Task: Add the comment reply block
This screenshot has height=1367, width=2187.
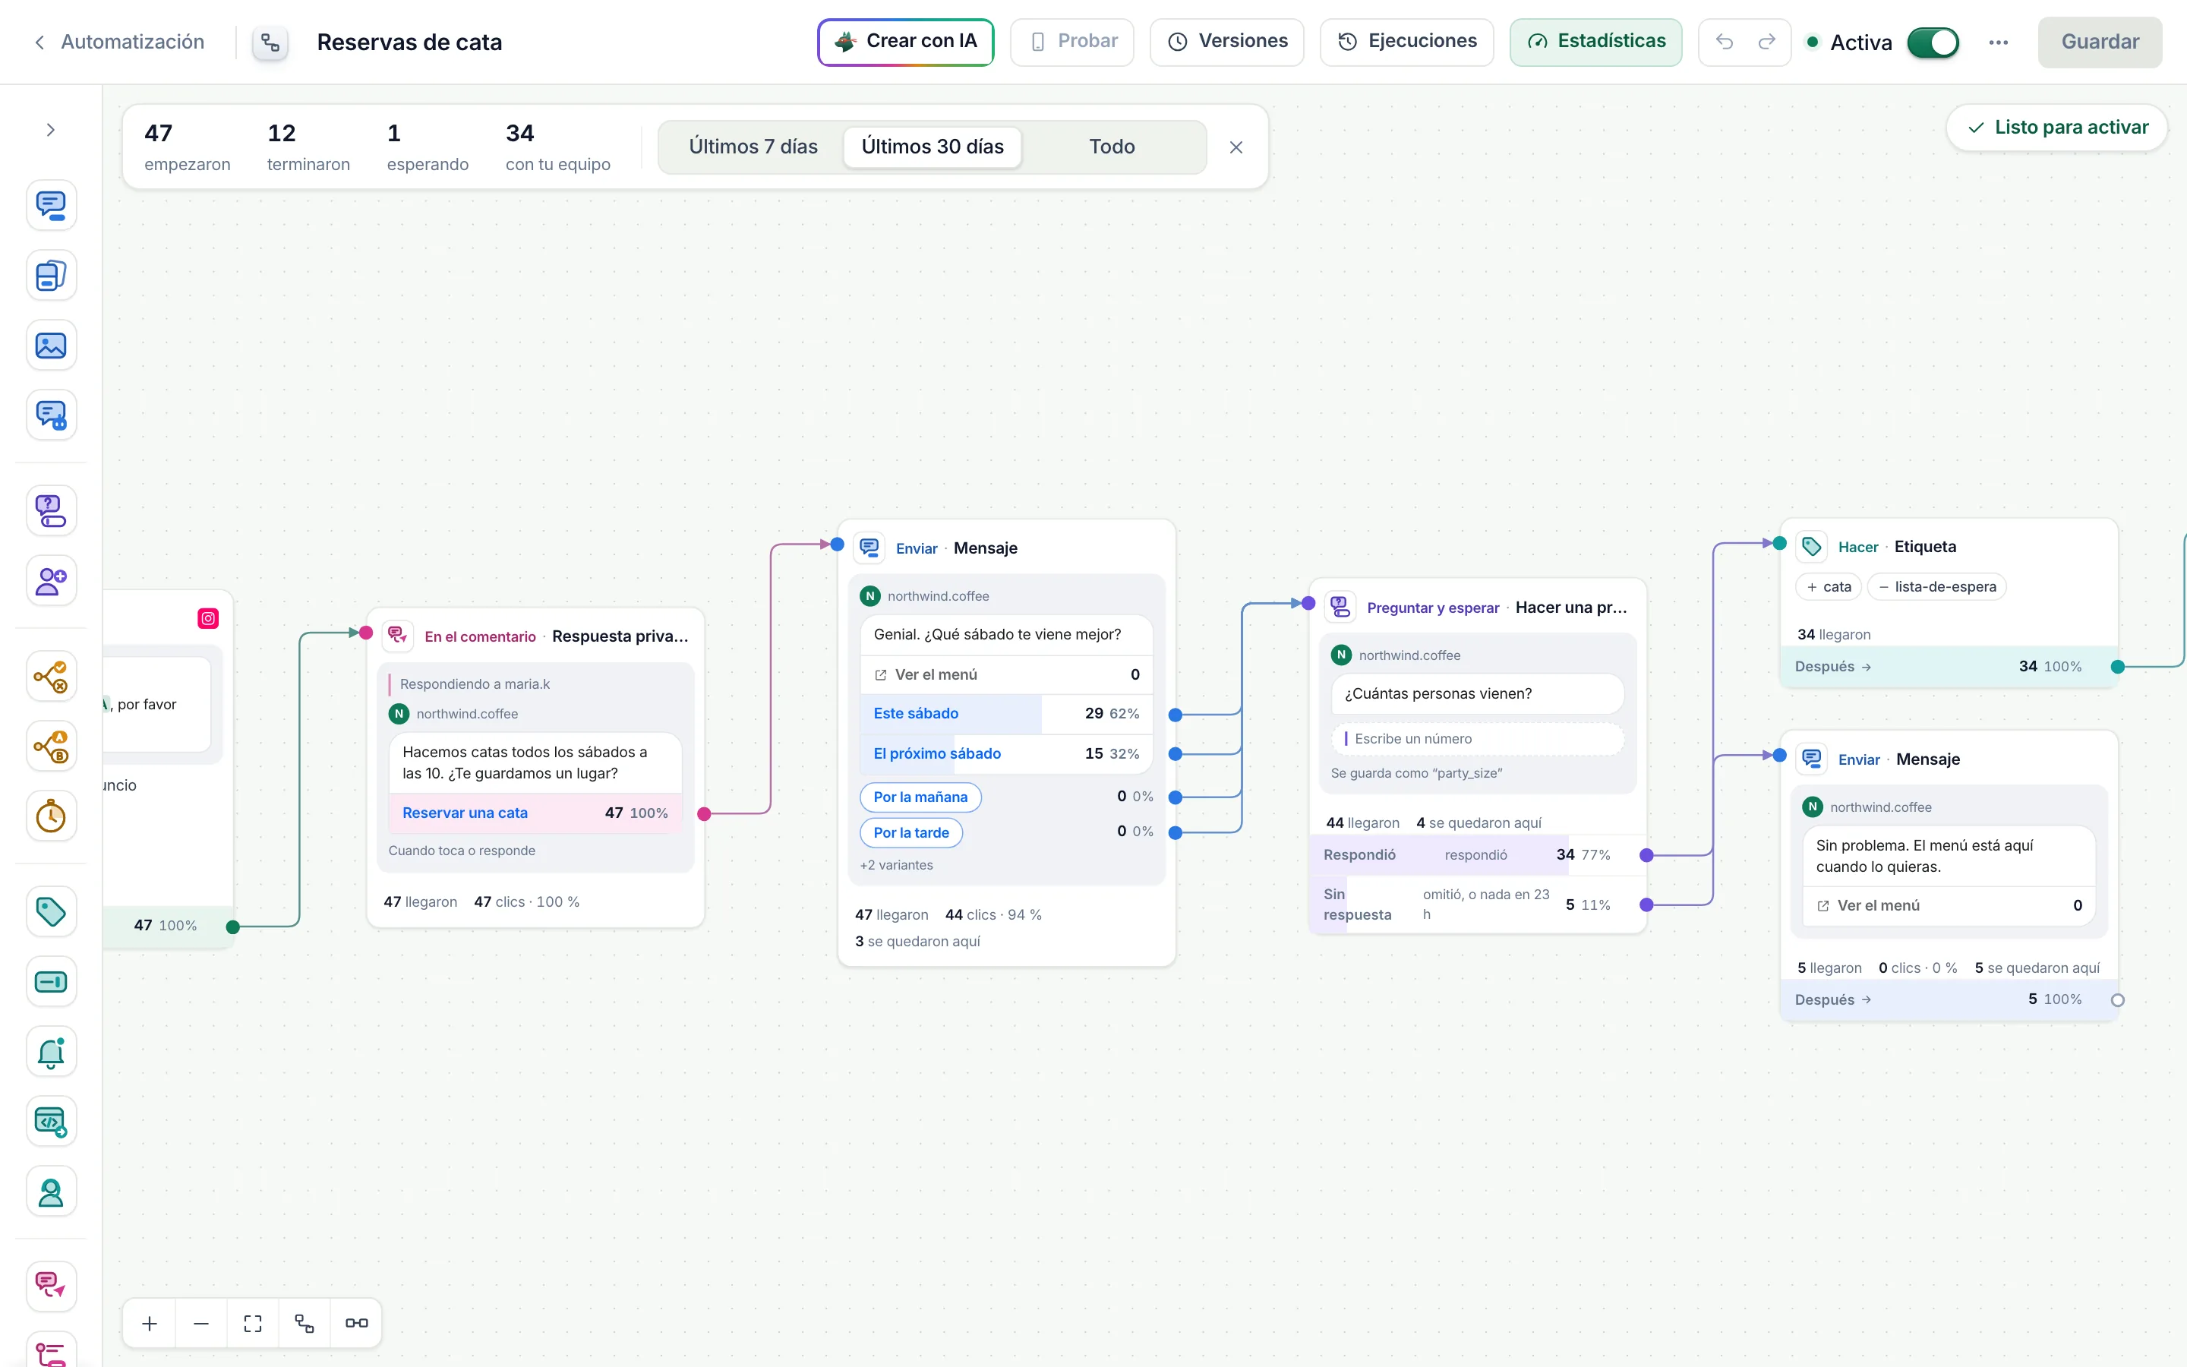Action: click(51, 1286)
